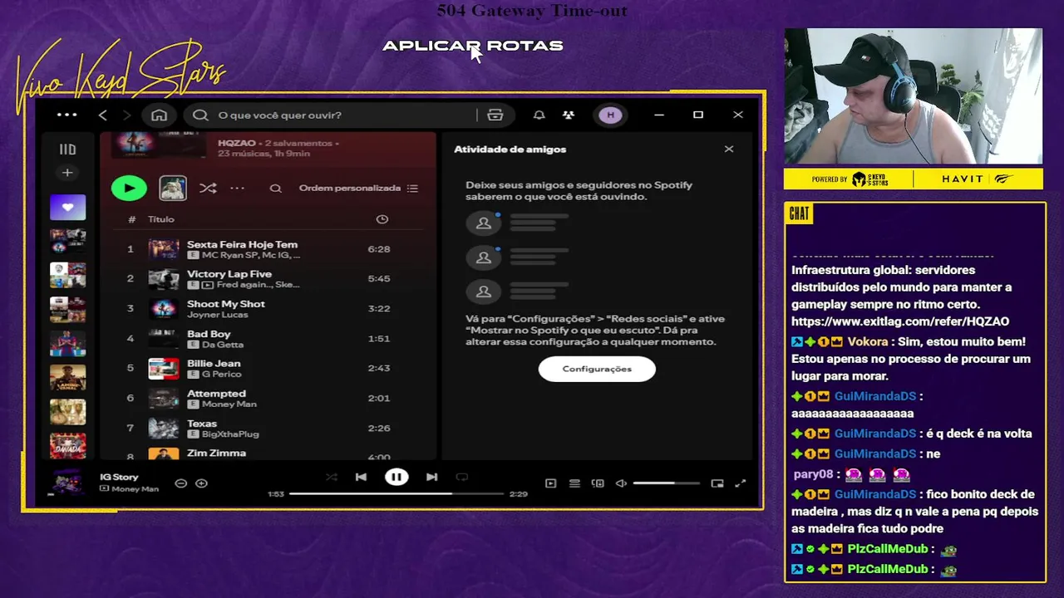Toggle shuffle for the playlist header
This screenshot has height=598, width=1064.
(208, 188)
